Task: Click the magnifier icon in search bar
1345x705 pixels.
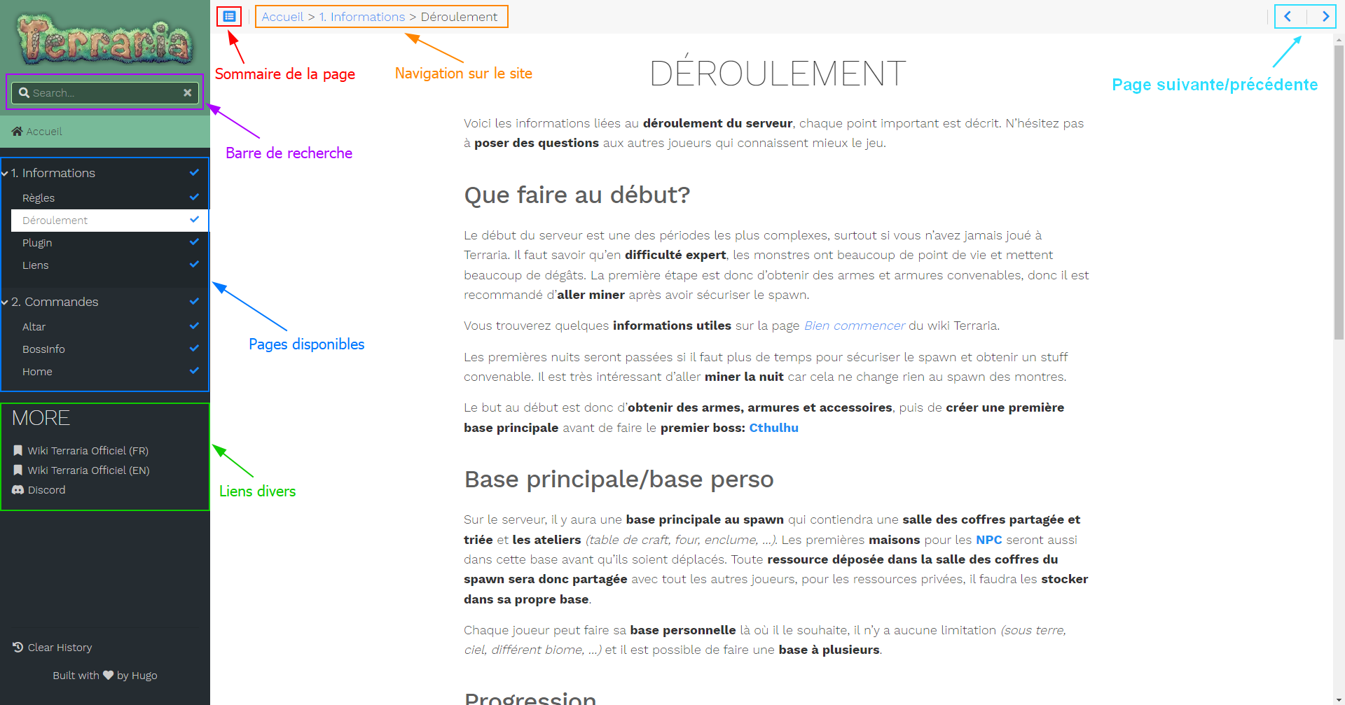Action: point(24,92)
